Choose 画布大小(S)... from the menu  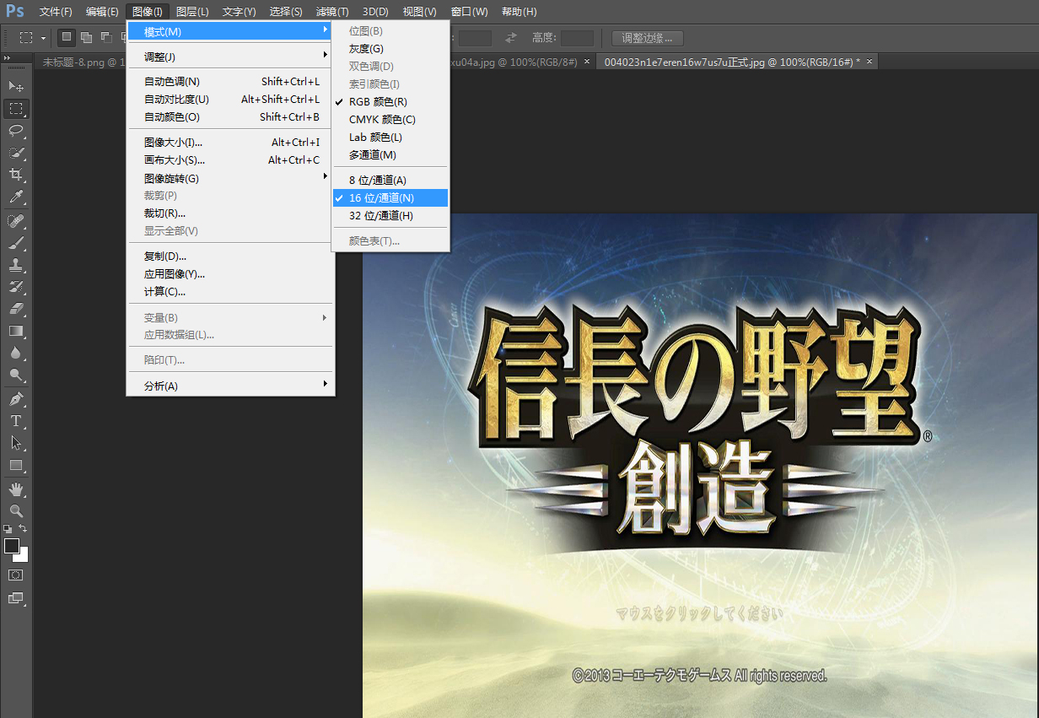pos(230,159)
